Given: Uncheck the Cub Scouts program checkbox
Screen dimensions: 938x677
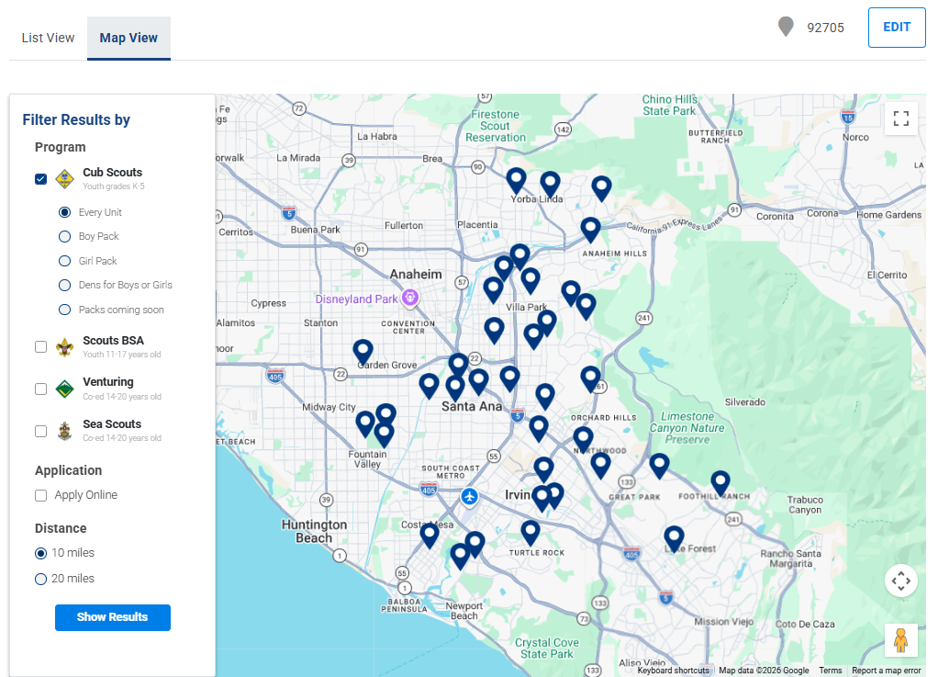Looking at the screenshot, I should [40, 179].
